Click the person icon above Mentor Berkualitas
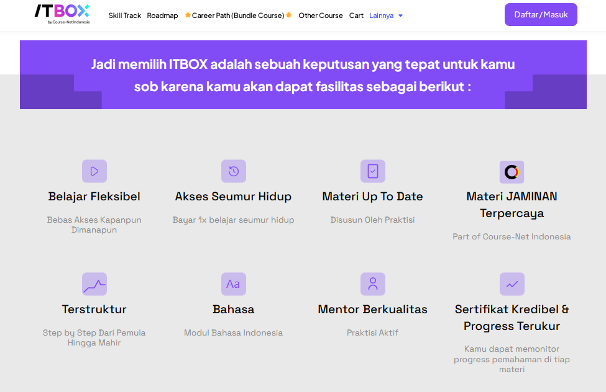The image size is (606, 392). click(x=372, y=284)
